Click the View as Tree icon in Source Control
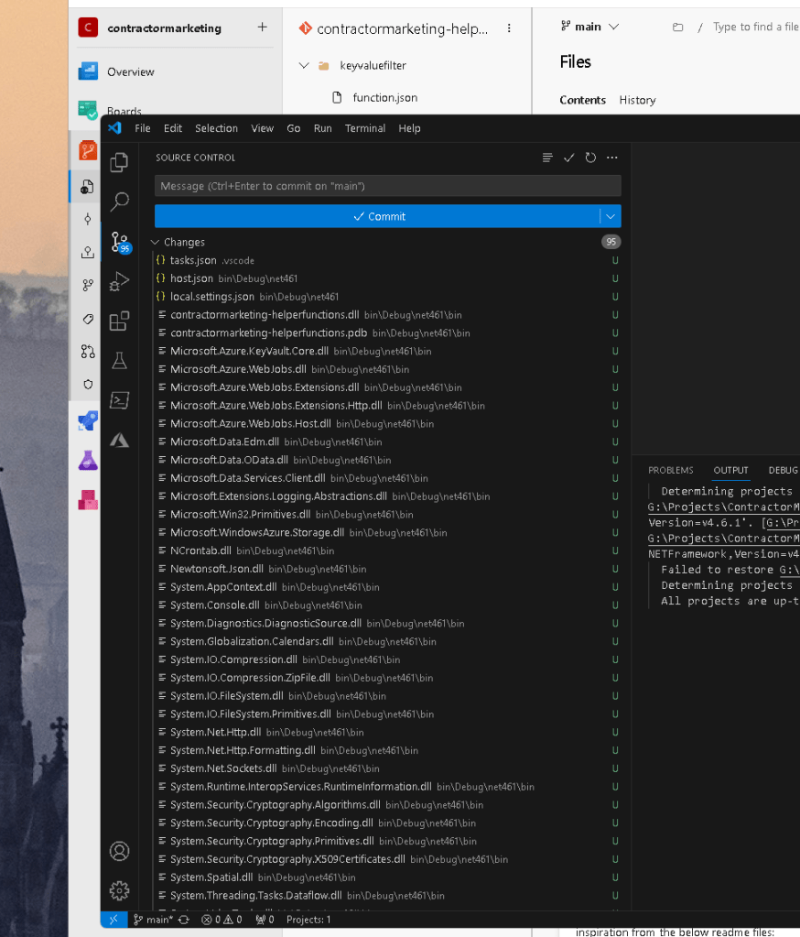Screen dimensions: 800x937 coord(547,158)
